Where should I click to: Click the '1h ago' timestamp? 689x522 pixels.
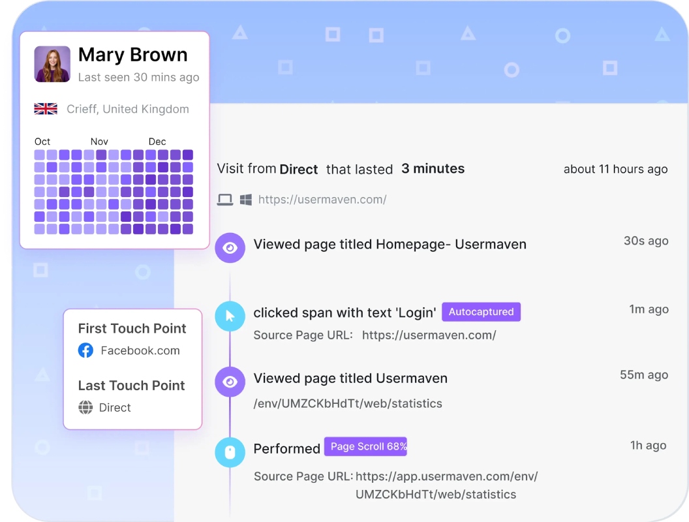coord(648,445)
